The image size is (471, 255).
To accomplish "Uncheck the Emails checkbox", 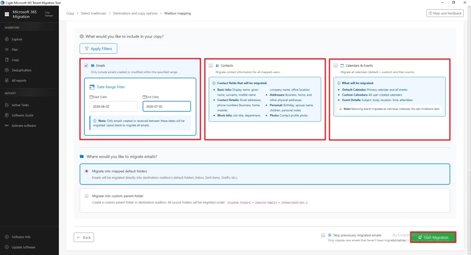I will coord(86,65).
